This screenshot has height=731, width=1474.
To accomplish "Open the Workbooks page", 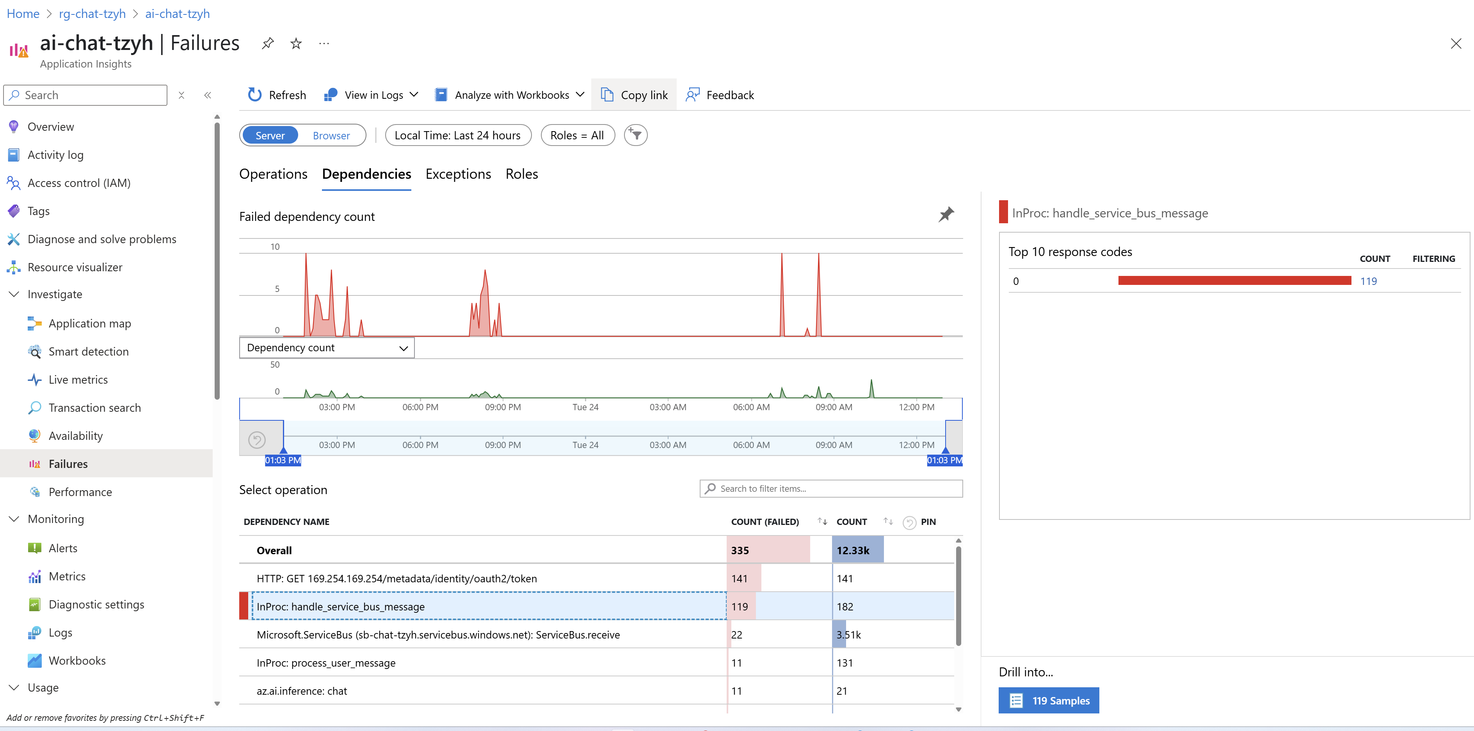I will tap(77, 660).
